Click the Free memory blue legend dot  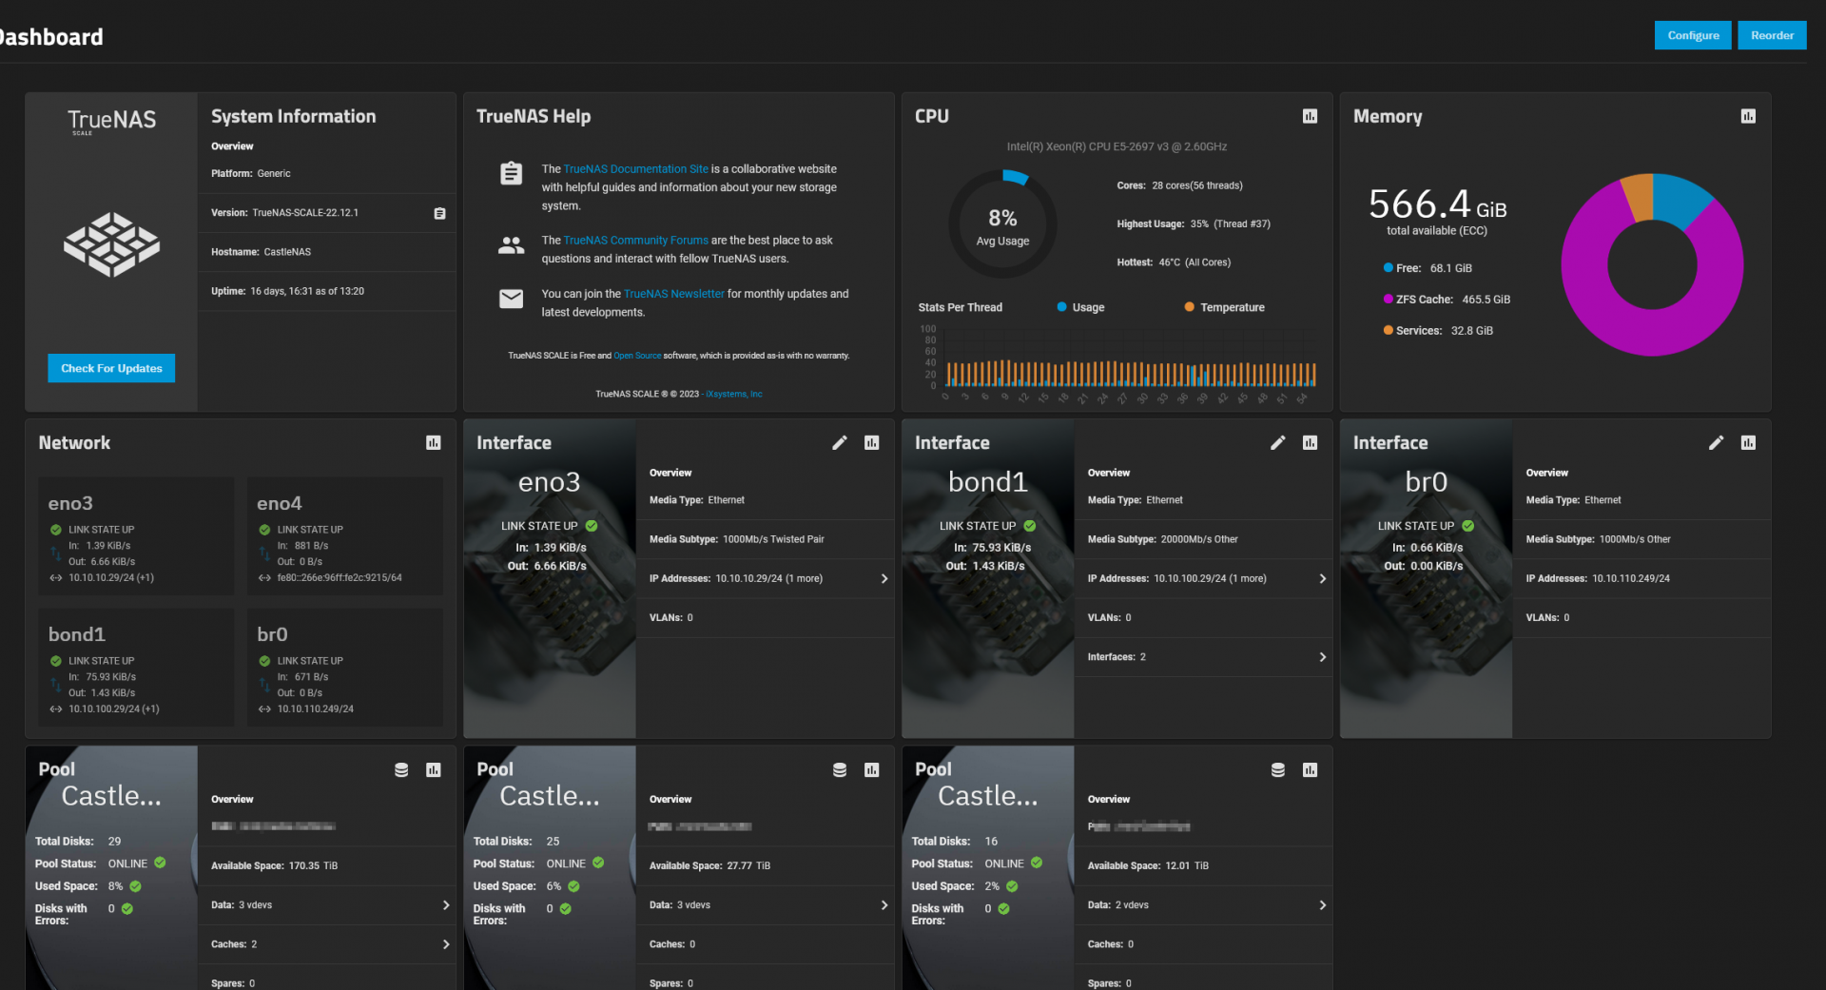pyautogui.click(x=1388, y=267)
